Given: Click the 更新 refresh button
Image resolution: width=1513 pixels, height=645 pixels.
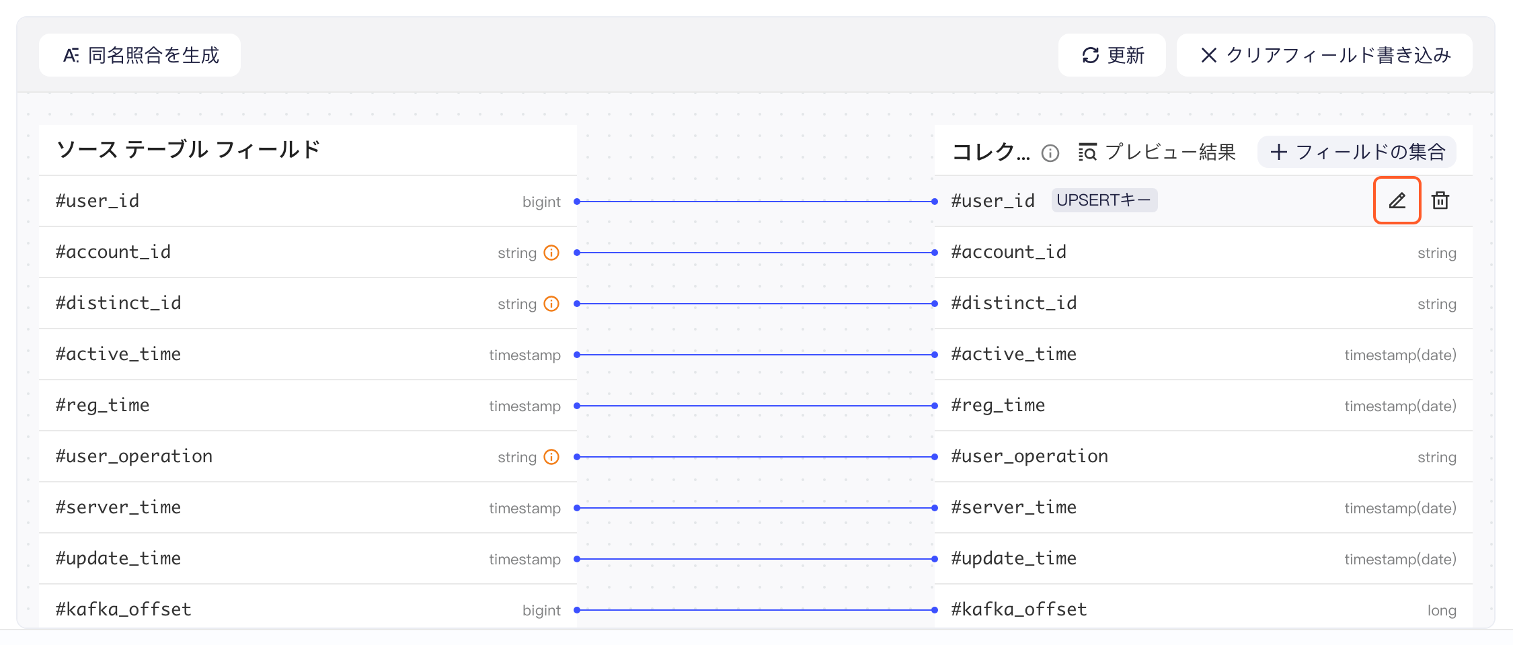Looking at the screenshot, I should 1112,55.
